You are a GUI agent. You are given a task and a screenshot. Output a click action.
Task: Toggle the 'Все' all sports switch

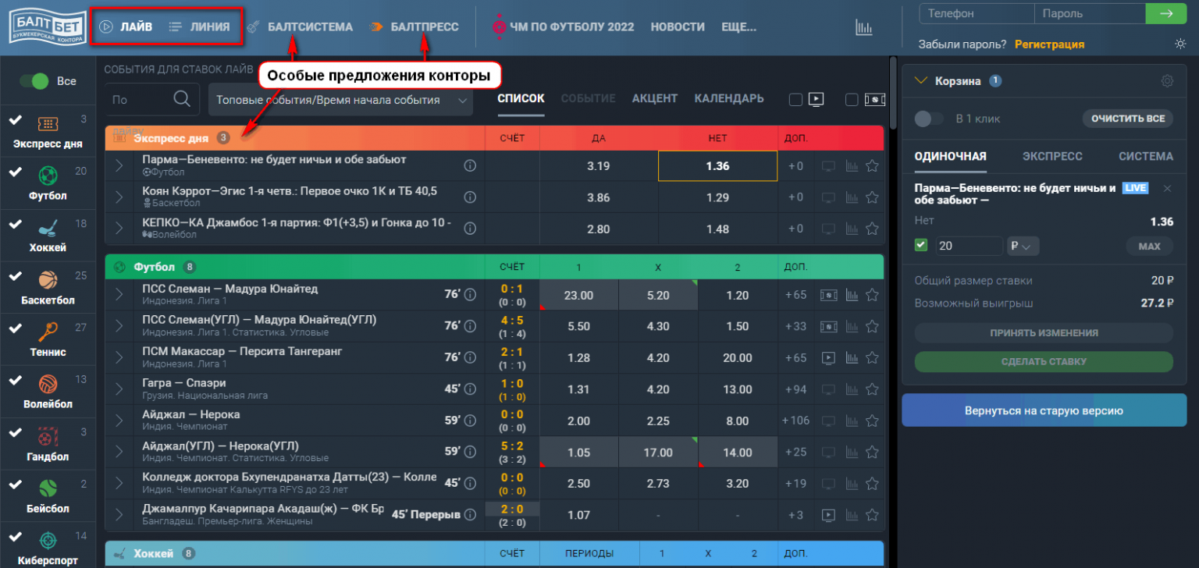click(x=34, y=81)
